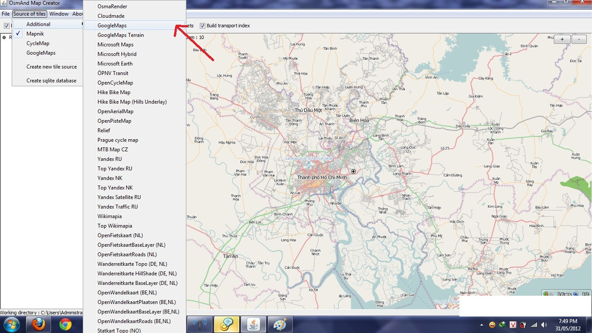This screenshot has height=333, width=592.
Task: Open Paint from the taskbar
Action: click(x=280, y=324)
